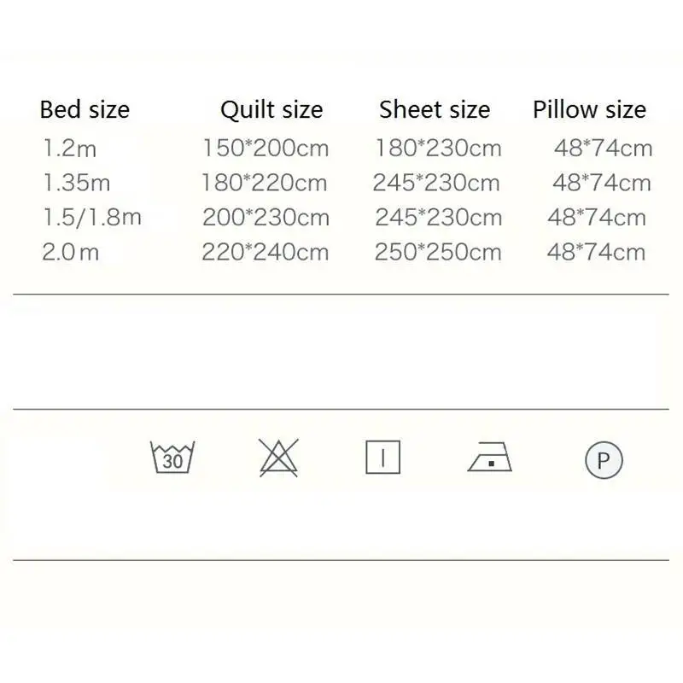Select the 180*220cm quilt size value
Viewport: 683px width, 683px height.
coord(264,183)
